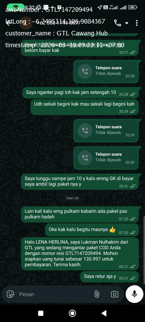Start a voice call with phone icon

(117, 23)
